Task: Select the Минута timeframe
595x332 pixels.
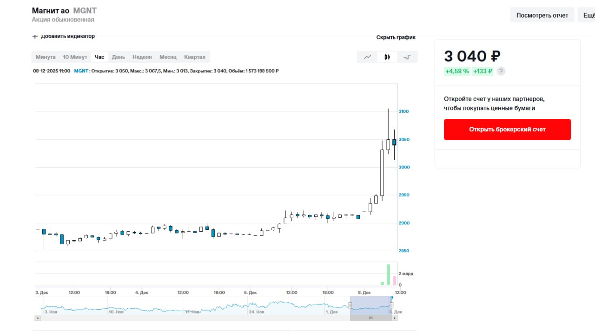Action: pyautogui.click(x=46, y=57)
